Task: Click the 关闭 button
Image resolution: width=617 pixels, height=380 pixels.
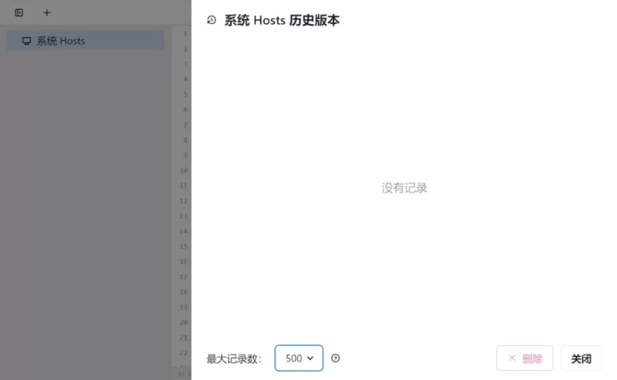Action: tap(581, 358)
